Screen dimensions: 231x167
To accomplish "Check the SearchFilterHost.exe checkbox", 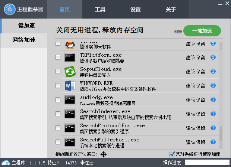I will pos(58,142).
